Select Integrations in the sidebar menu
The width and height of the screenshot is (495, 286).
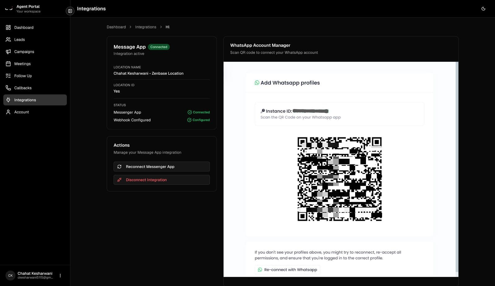(x=25, y=100)
